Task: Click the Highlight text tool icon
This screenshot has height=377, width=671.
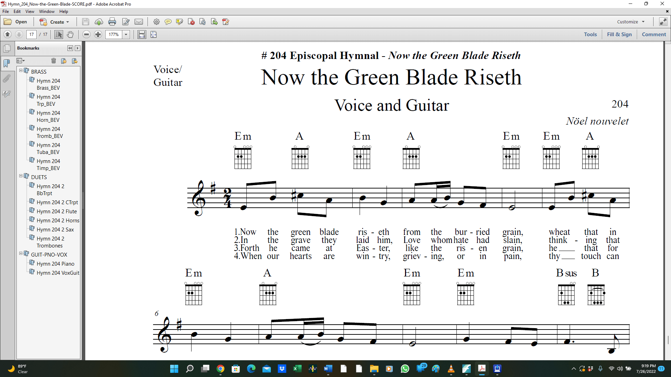Action: pyautogui.click(x=180, y=22)
